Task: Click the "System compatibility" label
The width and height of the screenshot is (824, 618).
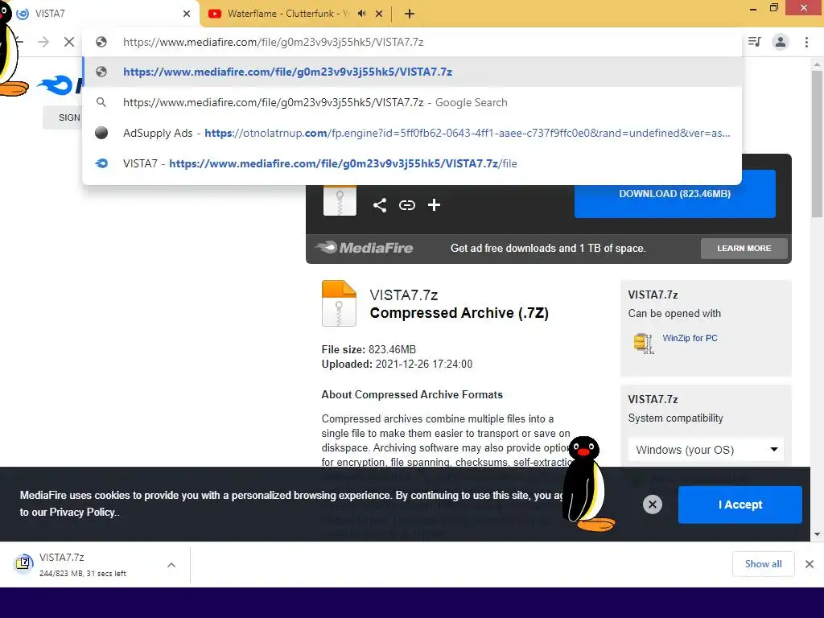Action: pos(675,418)
